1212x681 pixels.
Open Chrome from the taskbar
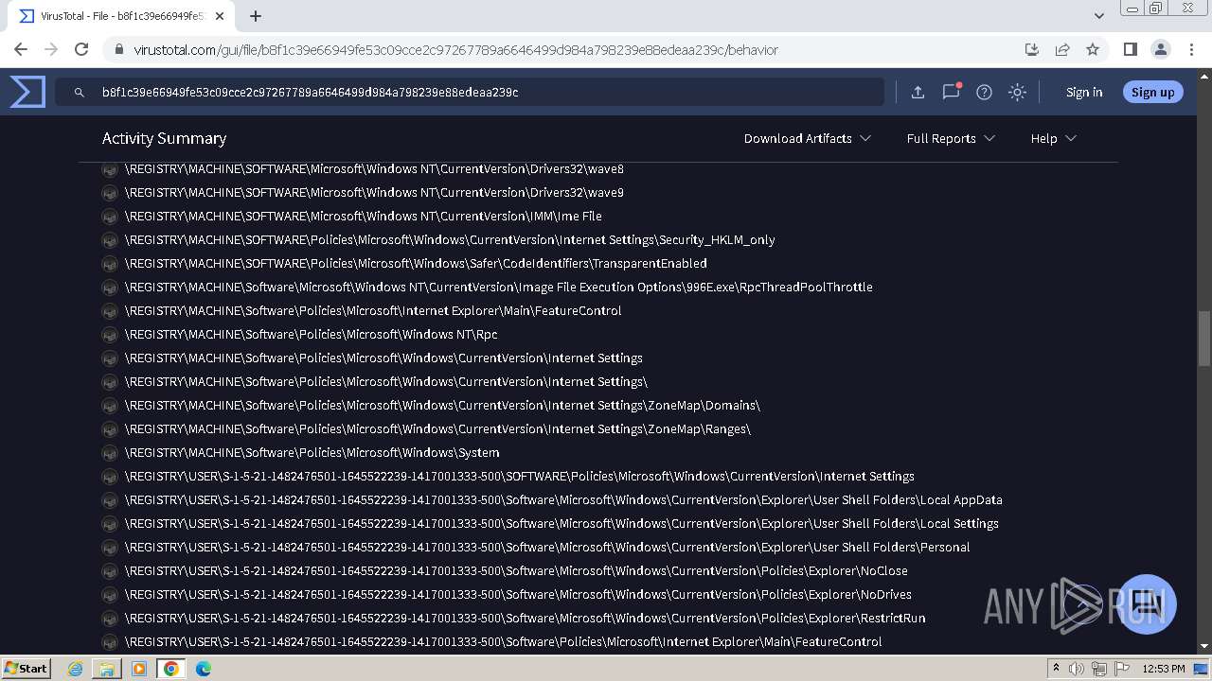(171, 669)
